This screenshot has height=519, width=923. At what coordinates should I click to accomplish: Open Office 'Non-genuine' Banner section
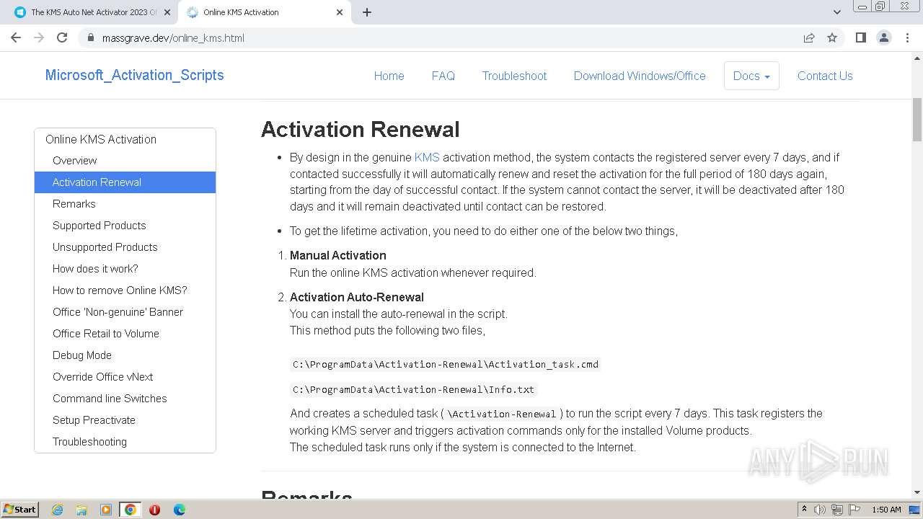(x=125, y=312)
